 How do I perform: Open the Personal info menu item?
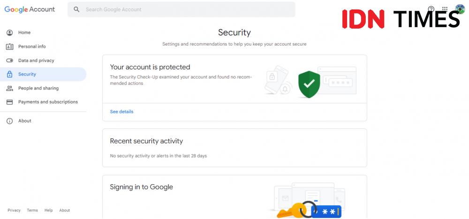point(32,47)
